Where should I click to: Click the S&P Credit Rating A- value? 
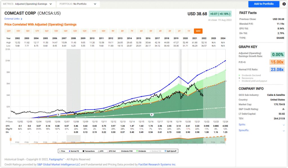pos(283,109)
